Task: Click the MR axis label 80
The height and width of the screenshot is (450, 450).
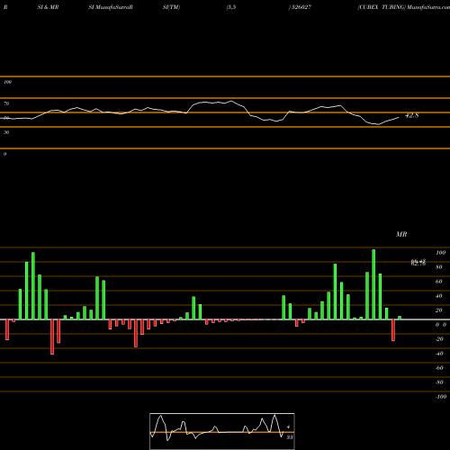Action: tap(438, 267)
